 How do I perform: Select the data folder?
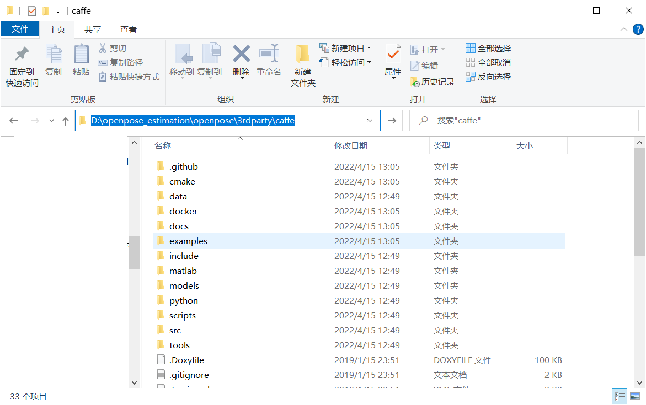coord(359,196)
